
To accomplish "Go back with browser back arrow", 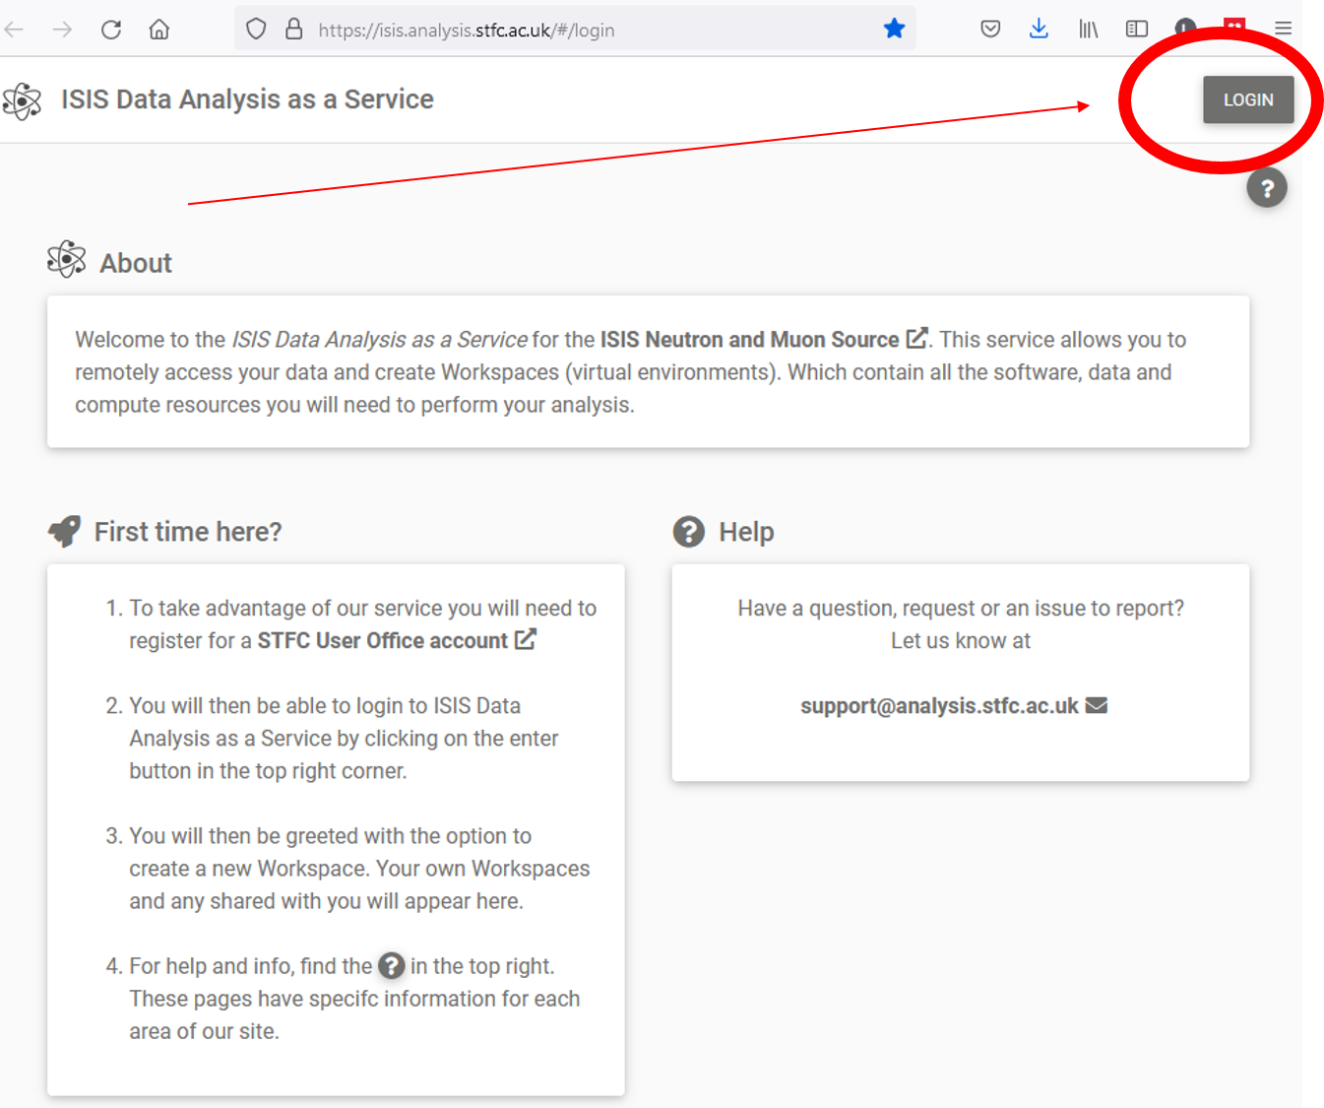I will 14,30.
